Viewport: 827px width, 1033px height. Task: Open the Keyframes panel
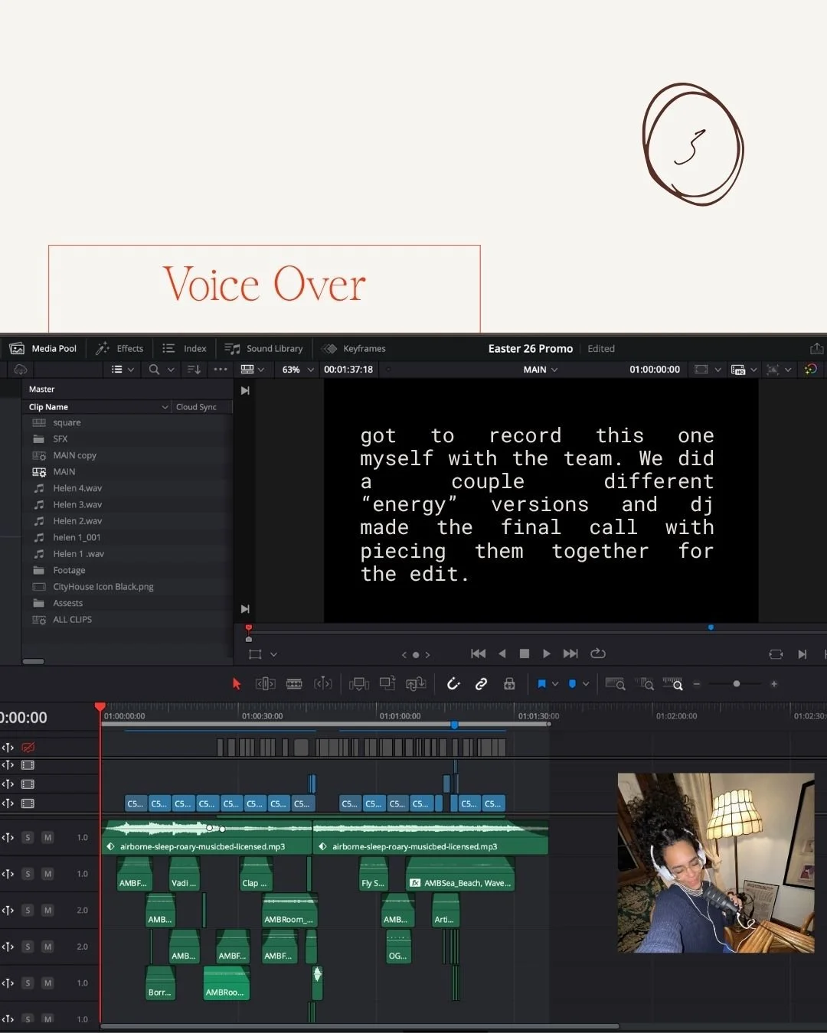[354, 349]
